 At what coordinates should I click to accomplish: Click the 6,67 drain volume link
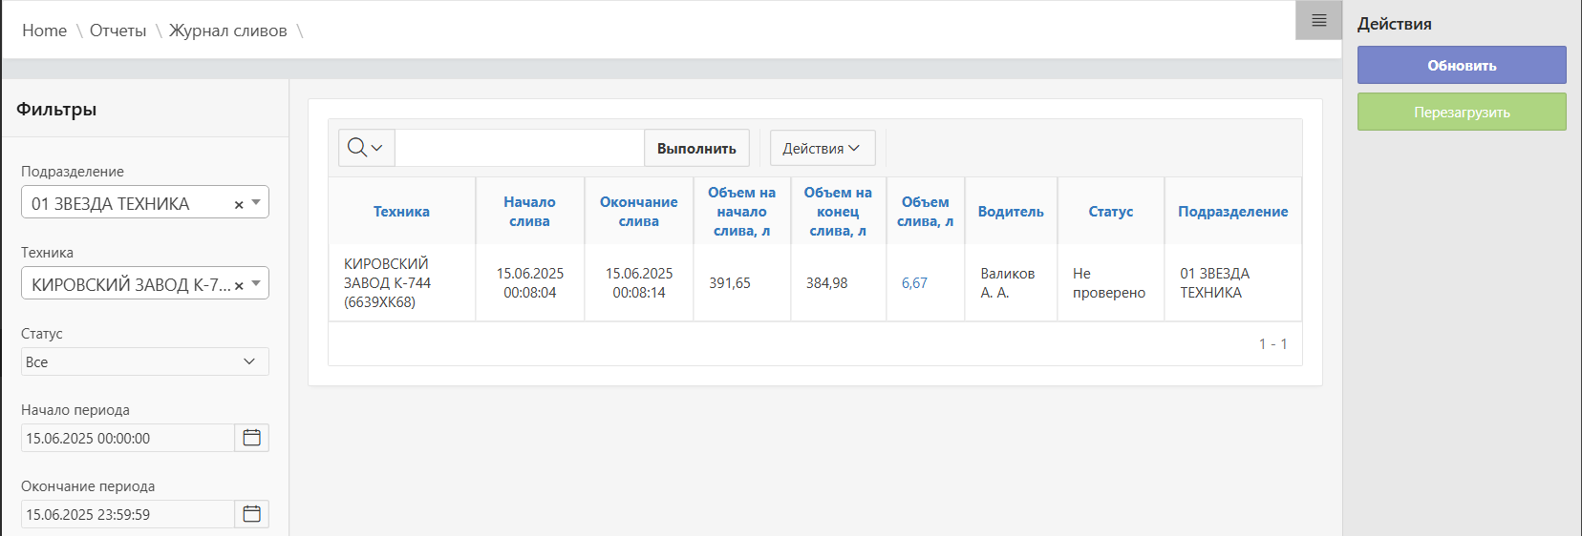(914, 283)
